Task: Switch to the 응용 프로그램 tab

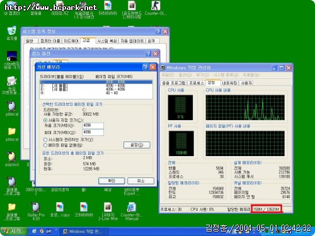Action: coord(174,83)
